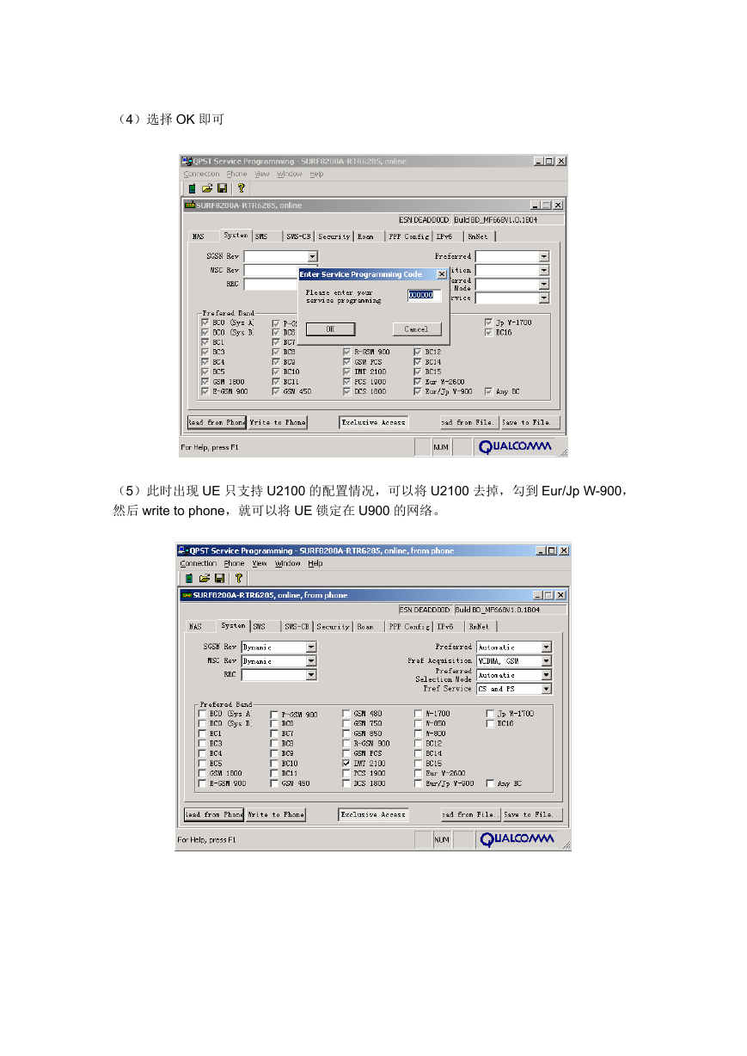The width and height of the screenshot is (747, 1056).
Task: Open the Phone menu in the from-phone window
Action: point(234,563)
